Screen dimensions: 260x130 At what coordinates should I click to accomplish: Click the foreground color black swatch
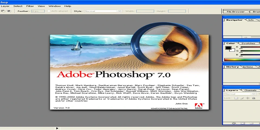(x=228, y=48)
